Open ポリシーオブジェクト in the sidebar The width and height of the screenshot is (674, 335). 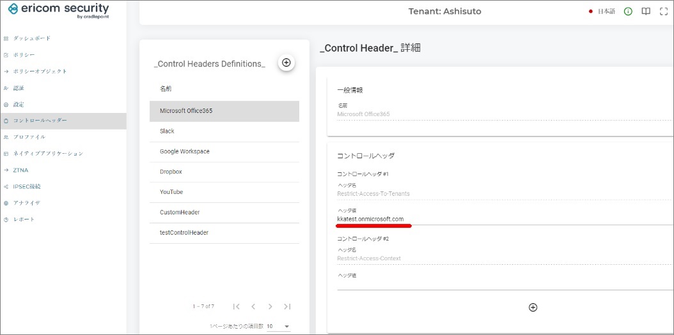(40, 71)
